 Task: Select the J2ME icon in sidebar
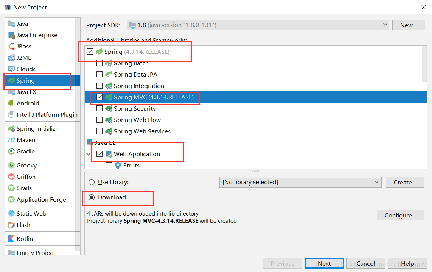(11, 58)
